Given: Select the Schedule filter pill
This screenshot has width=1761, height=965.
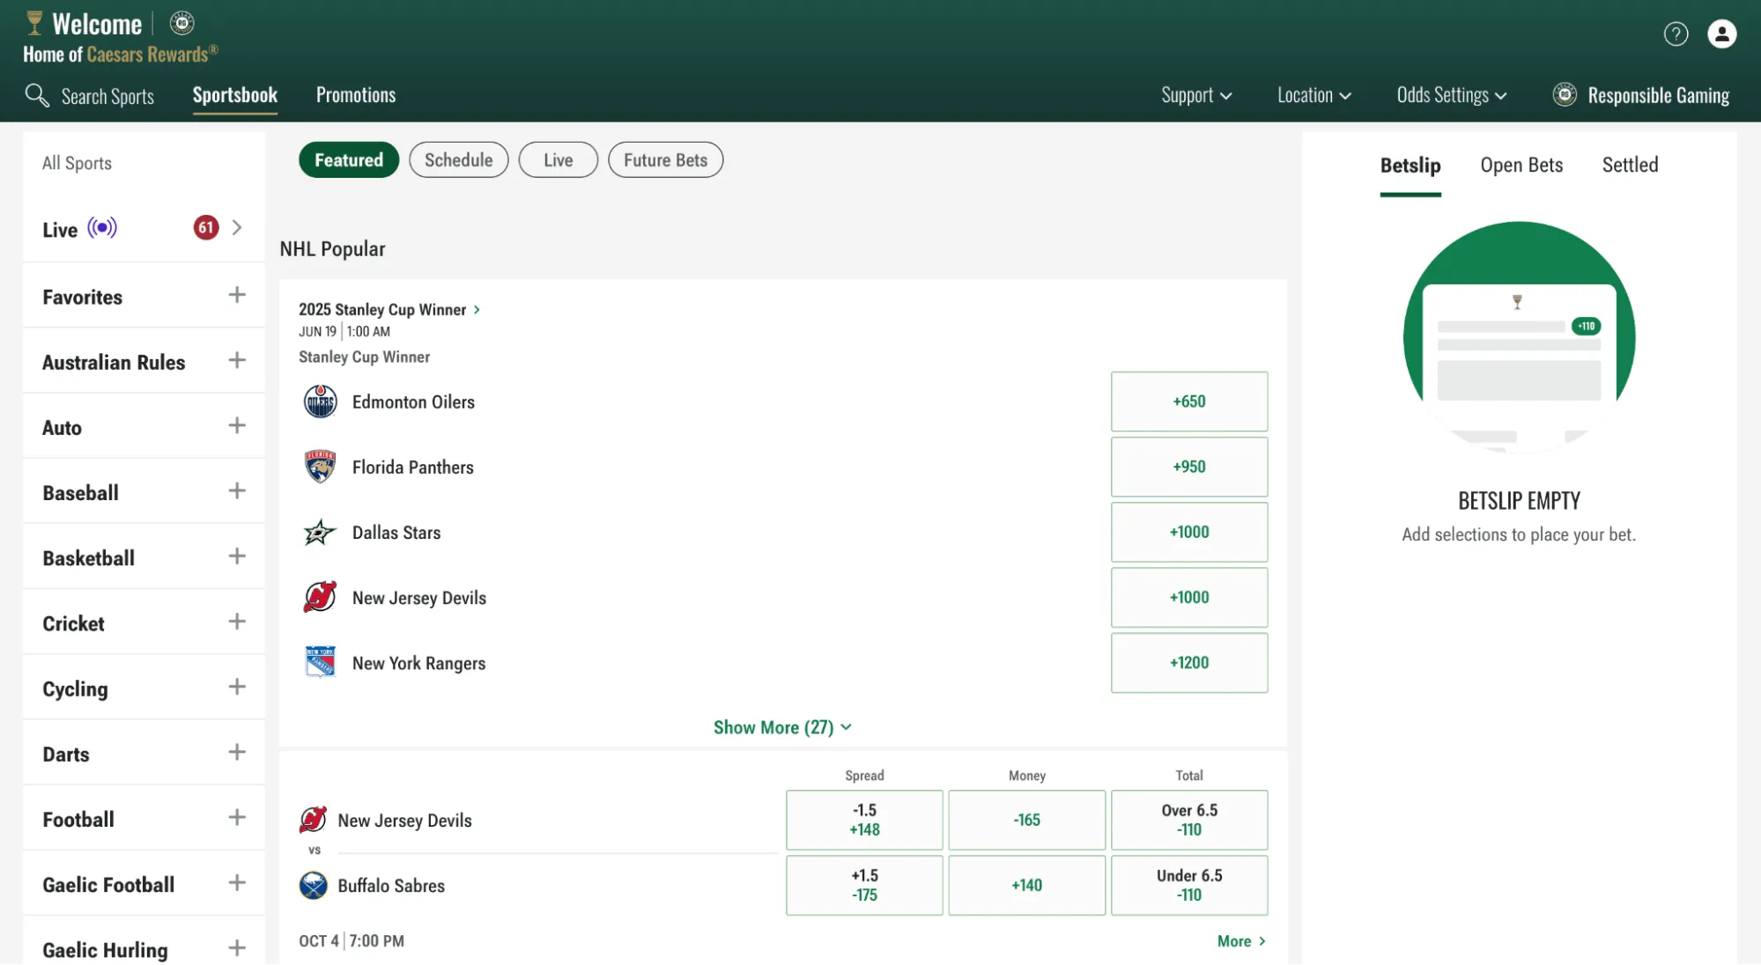Looking at the screenshot, I should click(x=459, y=160).
